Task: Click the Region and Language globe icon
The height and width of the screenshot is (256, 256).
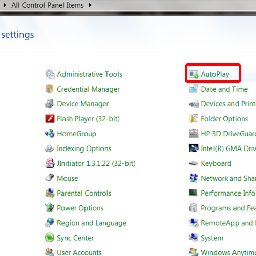Action: click(x=50, y=223)
